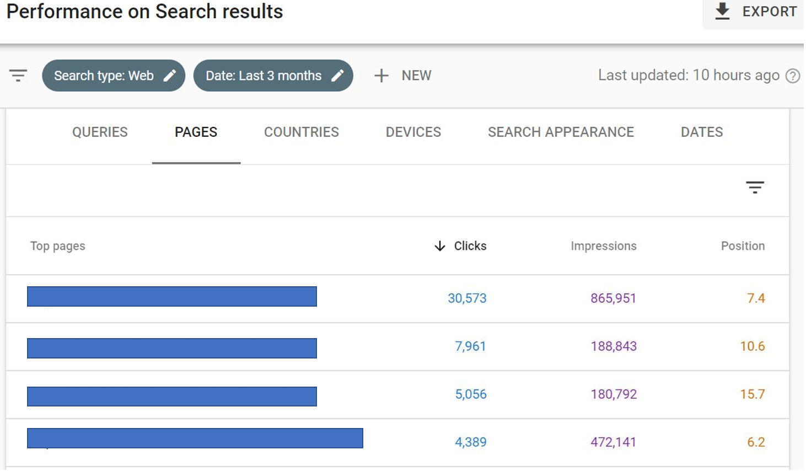806x471 pixels.
Task: Open the Last updated help icon
Action: 793,76
